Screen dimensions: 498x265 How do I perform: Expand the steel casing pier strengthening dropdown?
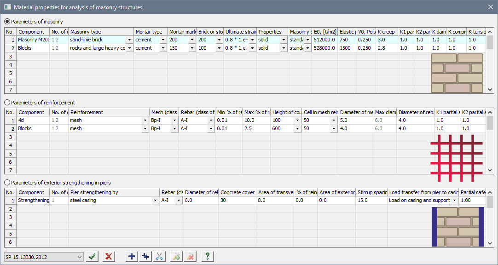[x=155, y=201]
